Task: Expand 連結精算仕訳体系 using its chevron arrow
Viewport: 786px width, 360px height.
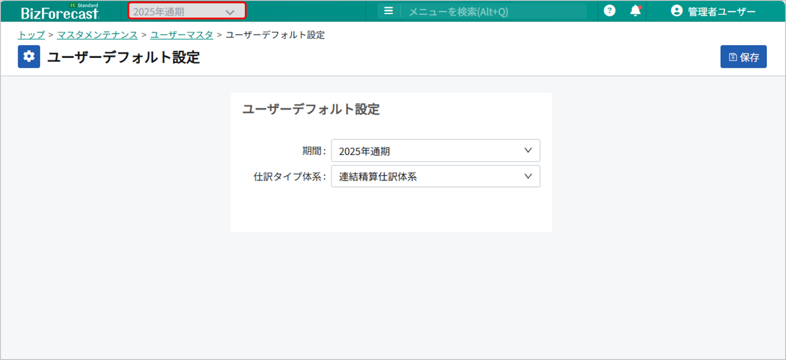Action: [528, 176]
